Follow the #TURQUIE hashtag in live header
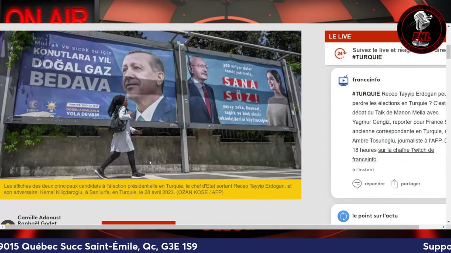 tap(367, 57)
